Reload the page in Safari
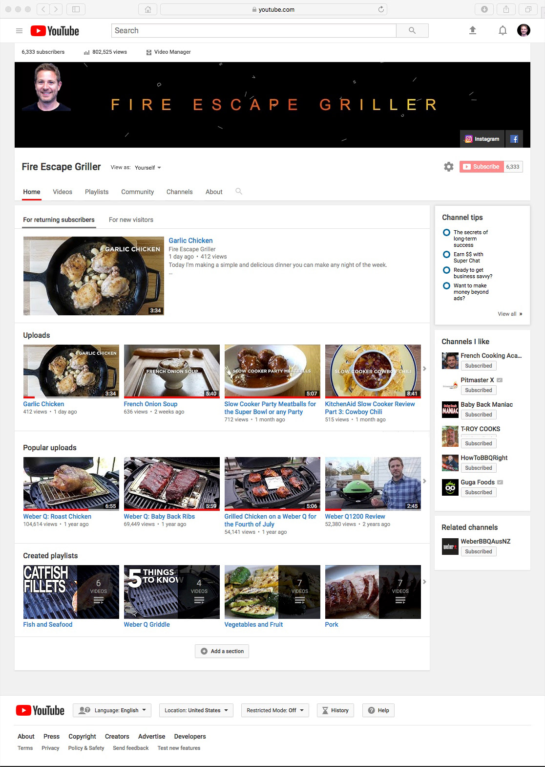545x767 pixels. [x=381, y=9]
